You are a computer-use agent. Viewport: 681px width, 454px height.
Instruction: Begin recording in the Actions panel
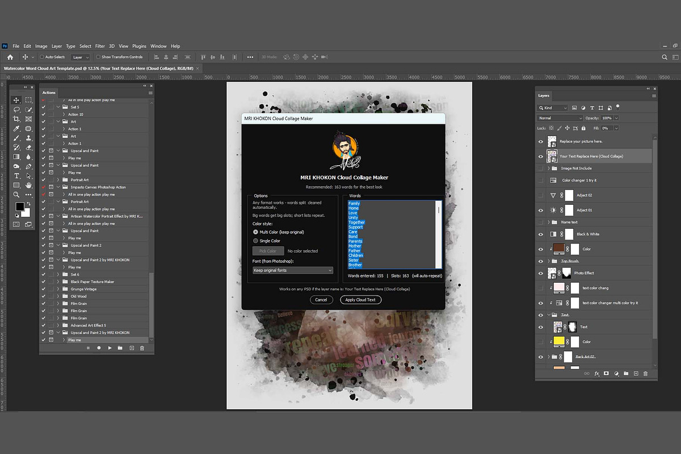click(99, 347)
